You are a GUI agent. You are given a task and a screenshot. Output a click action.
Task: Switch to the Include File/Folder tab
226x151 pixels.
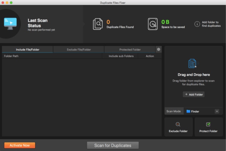point(28,49)
